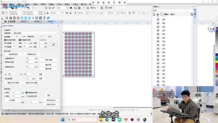Click the Import icon with downward arrow
The width and height of the screenshot is (218, 123).
click(x=46, y=8)
